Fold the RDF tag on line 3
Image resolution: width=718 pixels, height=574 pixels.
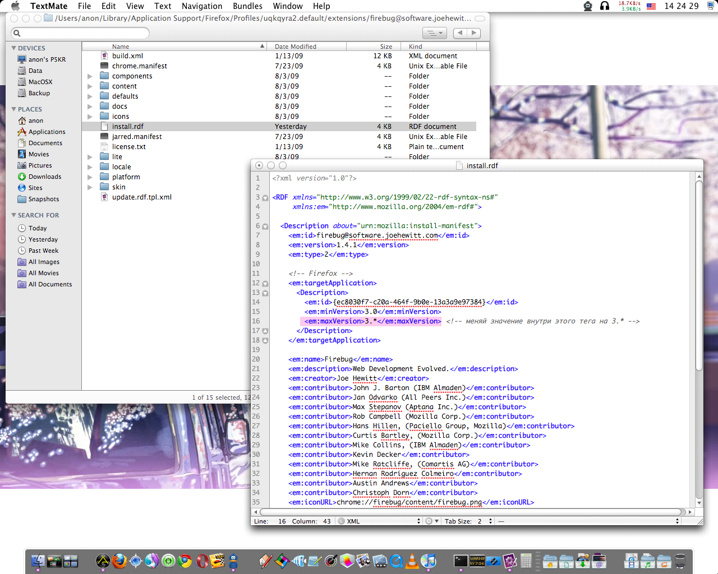click(x=265, y=198)
